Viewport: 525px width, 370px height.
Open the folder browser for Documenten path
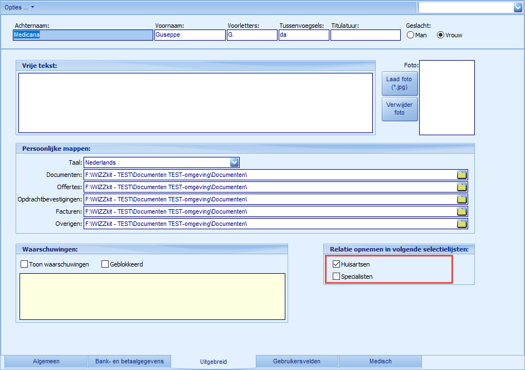click(x=461, y=174)
